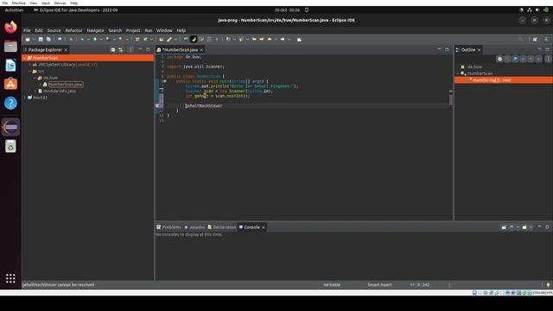This screenshot has height=311, width=553.
Task: Toggle Pin Console in Console view
Action: (x=504, y=227)
